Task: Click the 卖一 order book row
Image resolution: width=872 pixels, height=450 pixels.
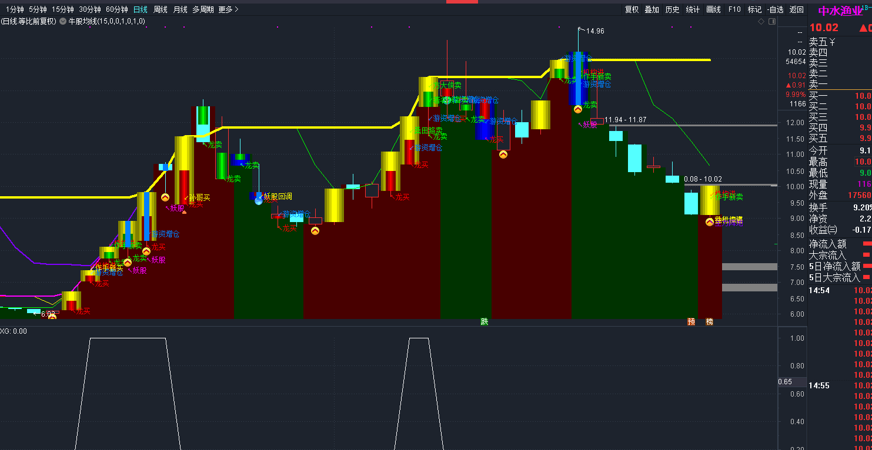Action: click(840, 85)
